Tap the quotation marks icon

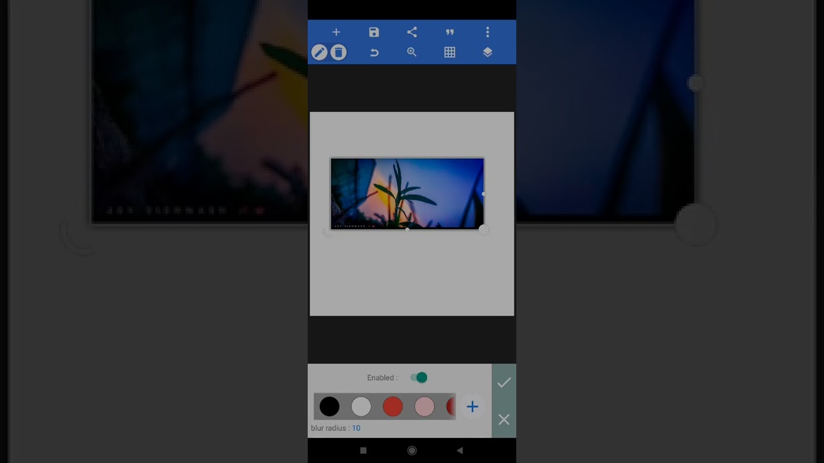(450, 32)
